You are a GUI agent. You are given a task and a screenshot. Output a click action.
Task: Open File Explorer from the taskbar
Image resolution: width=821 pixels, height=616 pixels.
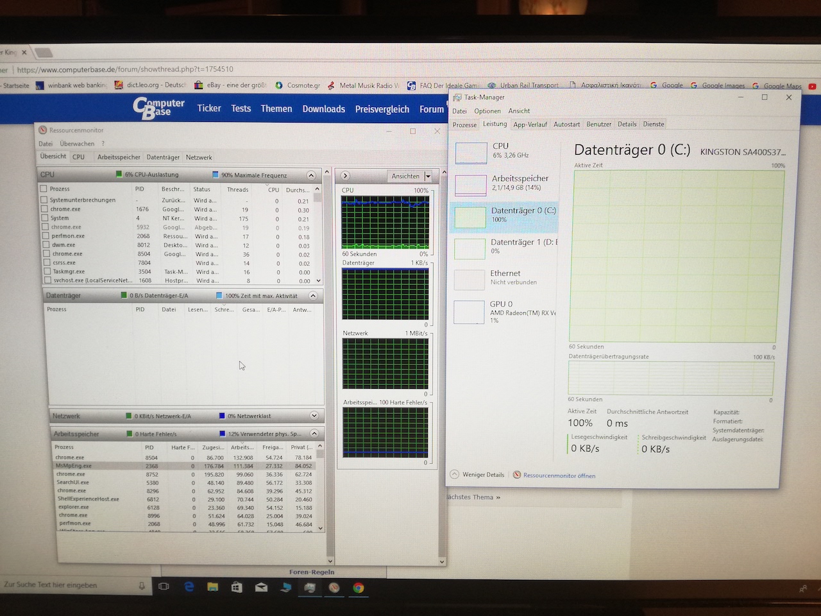pyautogui.click(x=213, y=586)
